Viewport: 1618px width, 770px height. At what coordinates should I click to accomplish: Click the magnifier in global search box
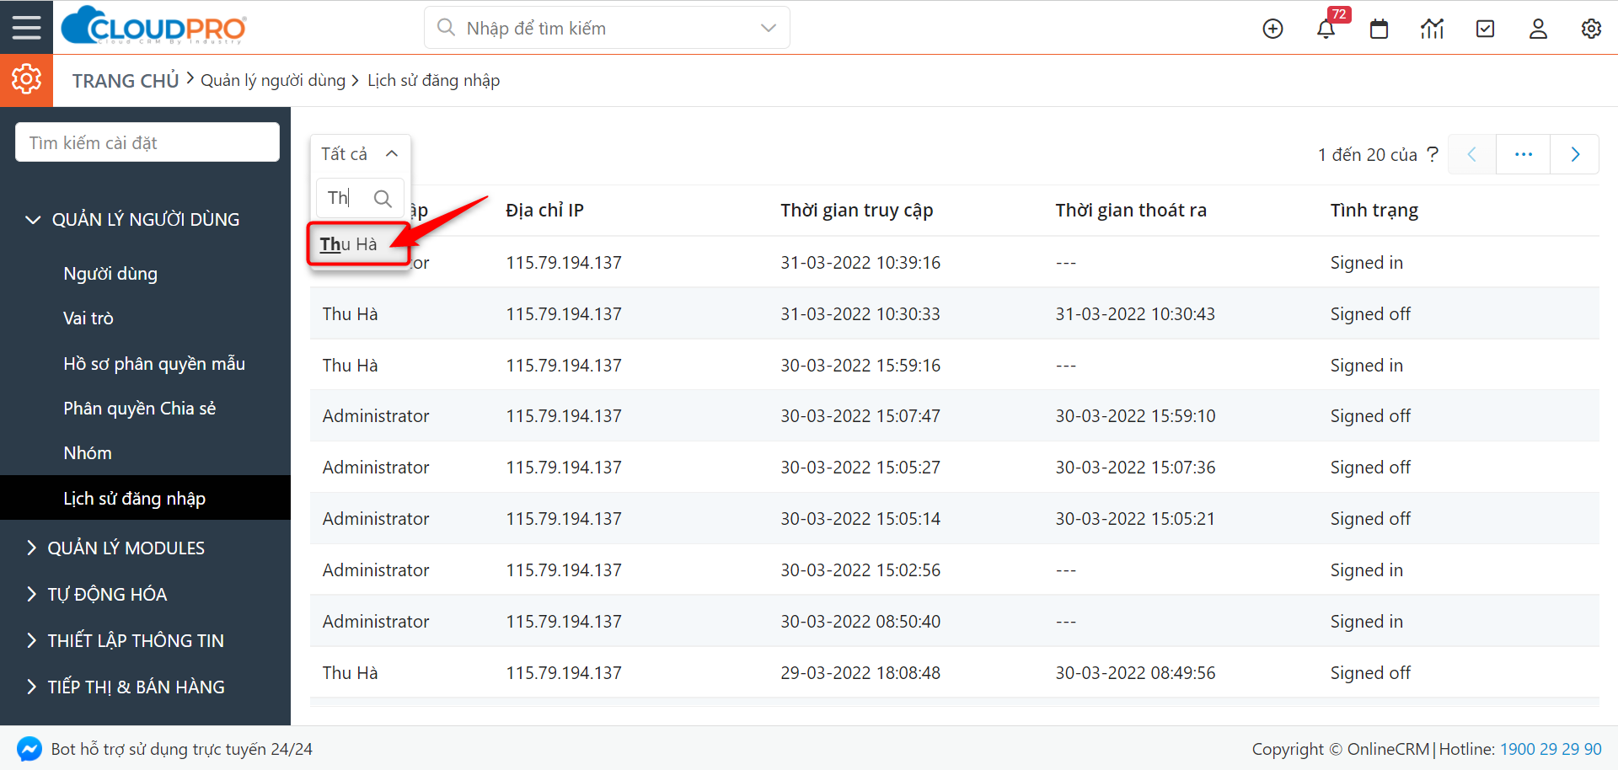pos(446,28)
